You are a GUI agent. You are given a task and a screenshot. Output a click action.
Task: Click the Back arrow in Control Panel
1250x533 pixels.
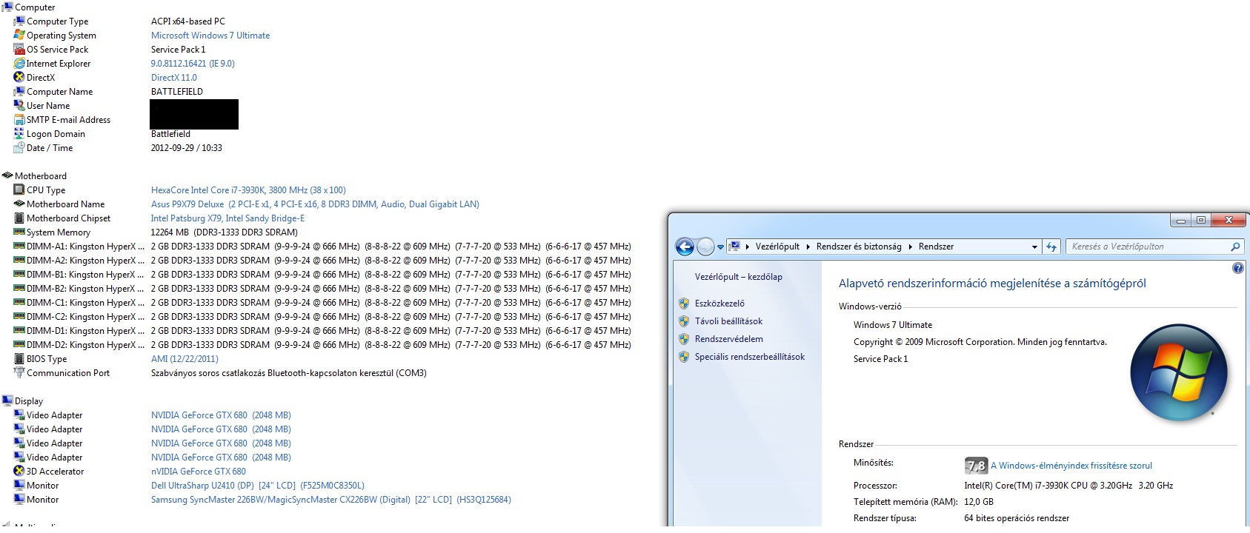click(x=685, y=247)
